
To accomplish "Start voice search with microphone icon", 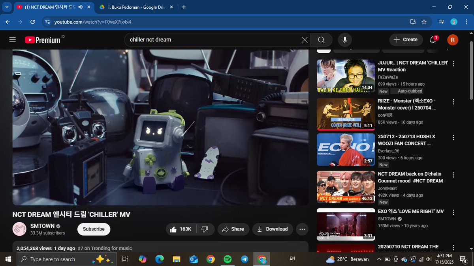I will [345, 39].
